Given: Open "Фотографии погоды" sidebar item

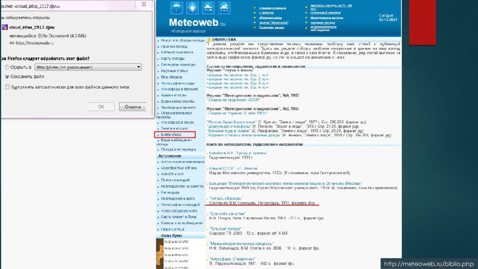Looking at the screenshot, I should (177, 83).
